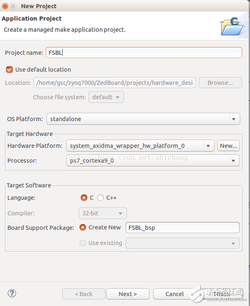Click the window maximize button in title bar
The height and width of the screenshot is (306, 250).
coord(13,6)
